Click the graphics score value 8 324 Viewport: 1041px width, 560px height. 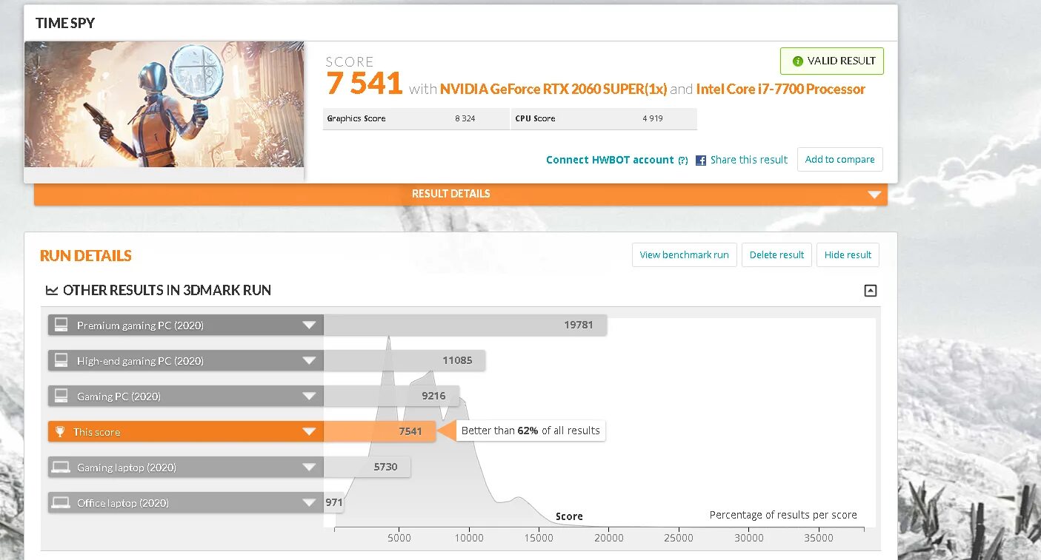click(x=465, y=118)
